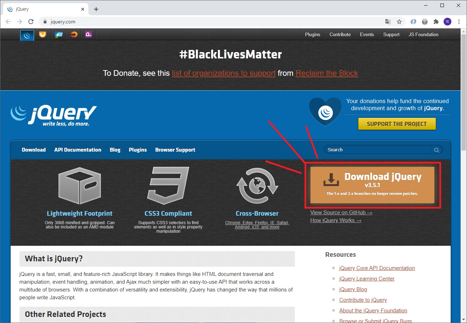The width and height of the screenshot is (467, 323).
Task: Open the Extensions puzzle-piece menu
Action: 436,22
